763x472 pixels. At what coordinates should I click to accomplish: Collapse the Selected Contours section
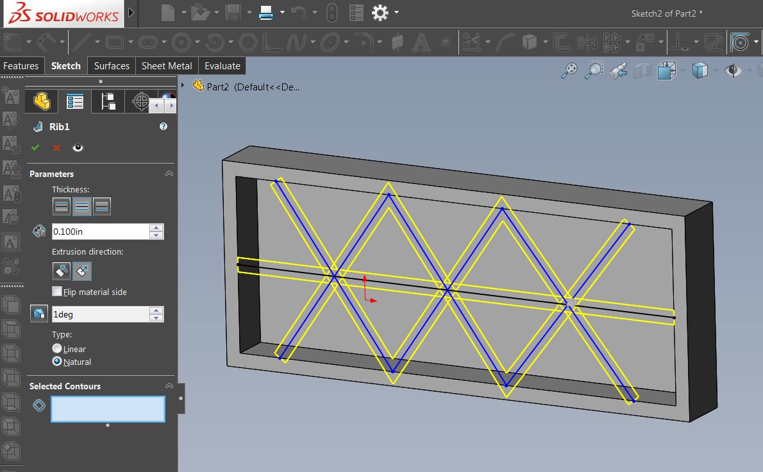[x=169, y=386]
